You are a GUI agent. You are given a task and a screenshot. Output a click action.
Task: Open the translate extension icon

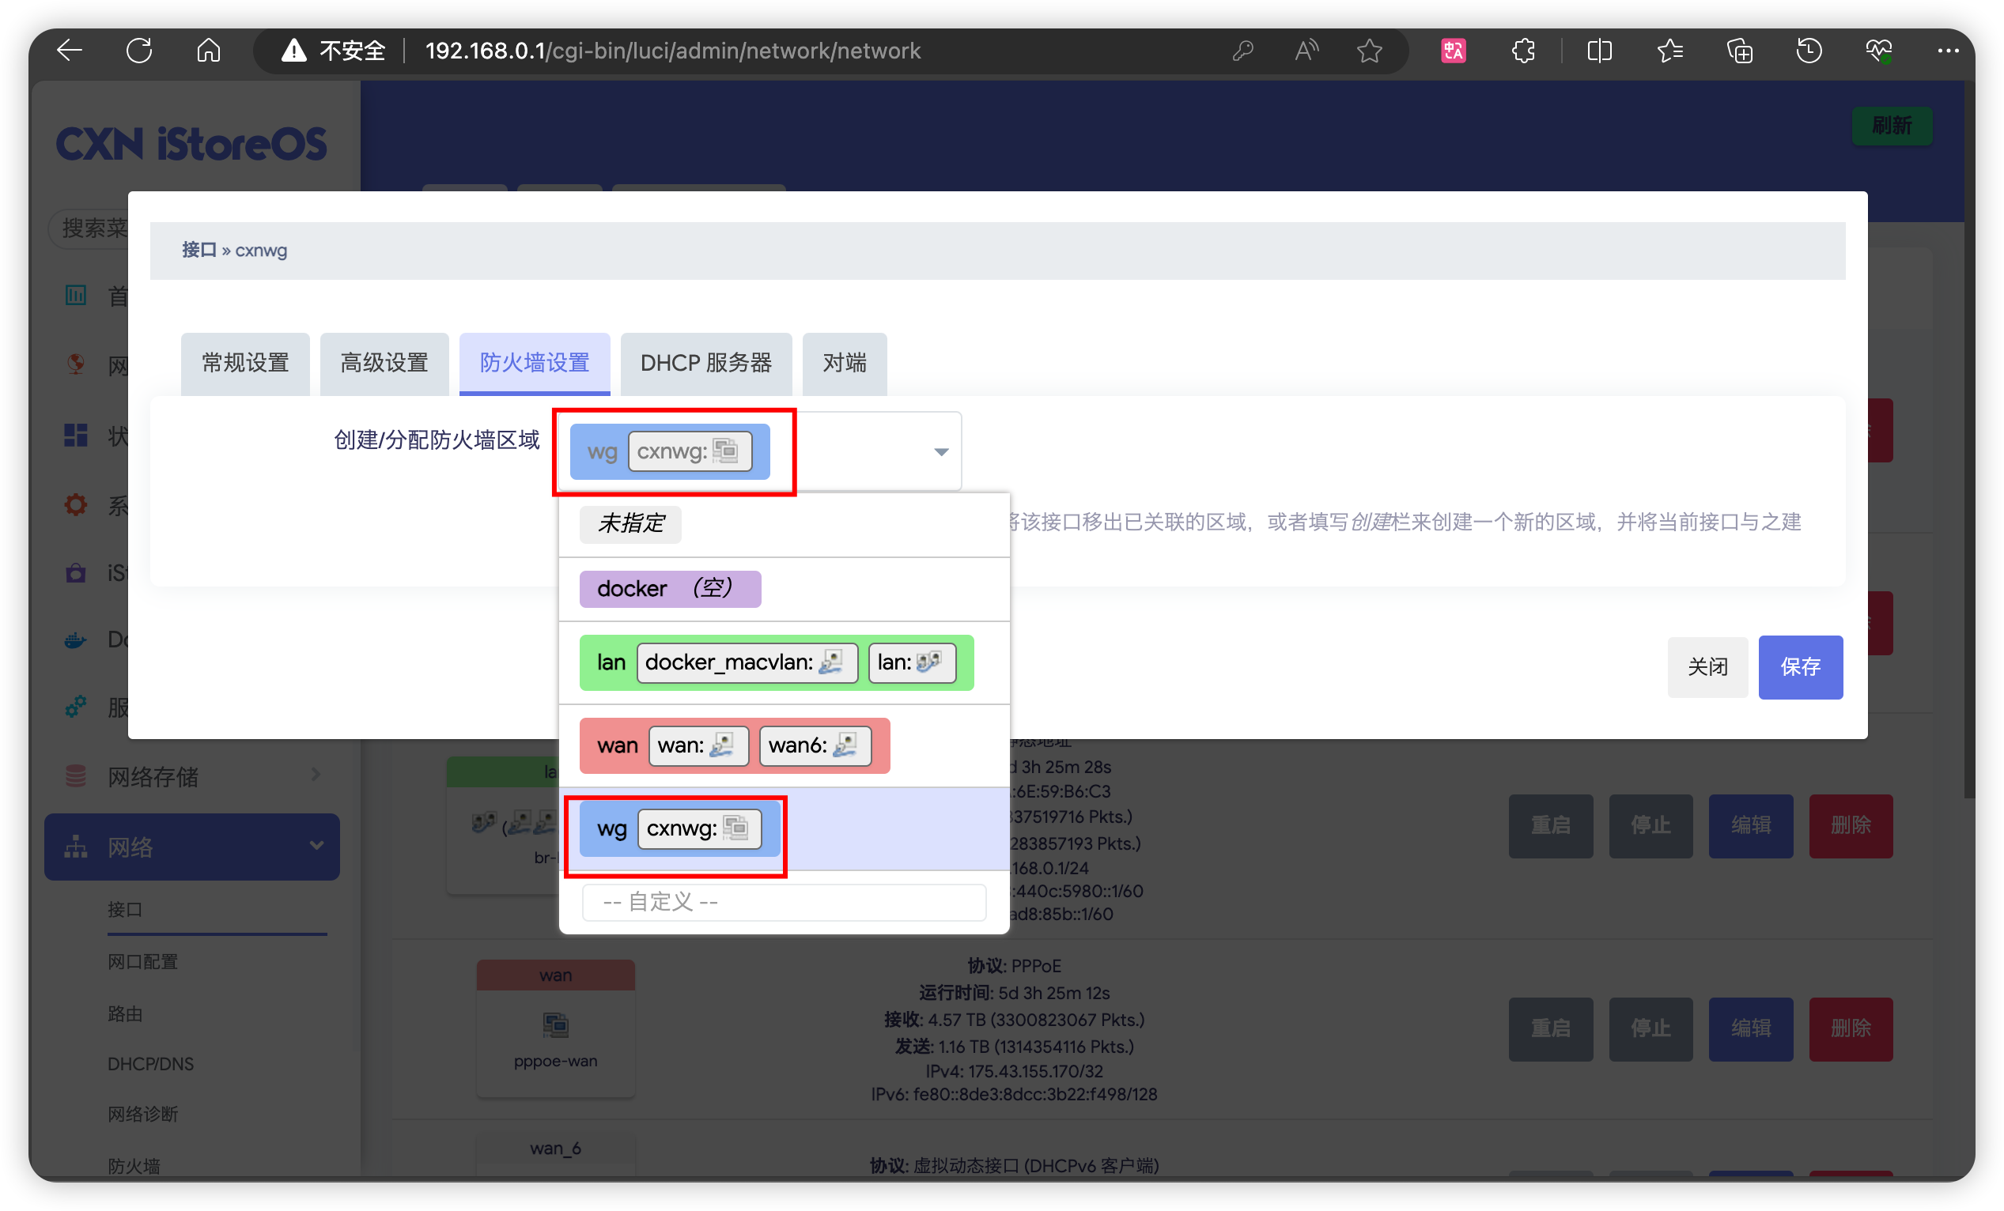coord(1454,51)
